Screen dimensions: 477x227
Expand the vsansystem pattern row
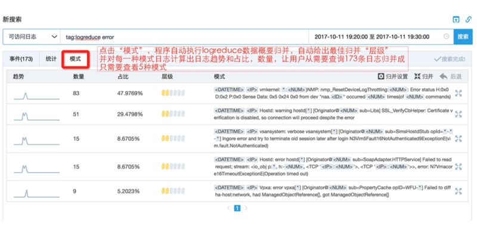458,139
